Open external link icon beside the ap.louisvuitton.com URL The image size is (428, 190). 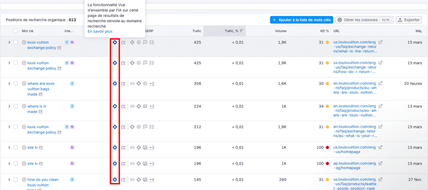[380, 164]
